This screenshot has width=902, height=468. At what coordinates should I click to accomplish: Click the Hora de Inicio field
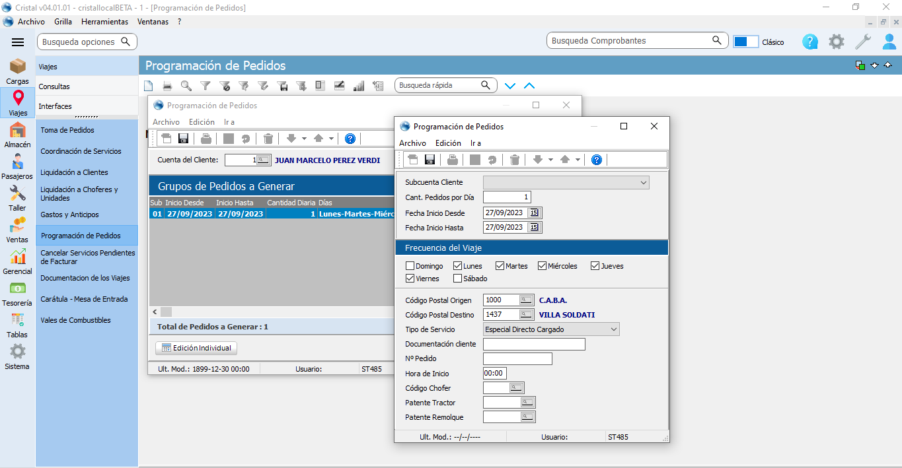click(x=495, y=374)
